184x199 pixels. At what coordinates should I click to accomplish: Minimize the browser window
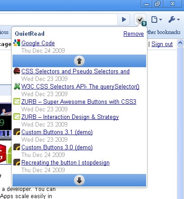point(147,4)
